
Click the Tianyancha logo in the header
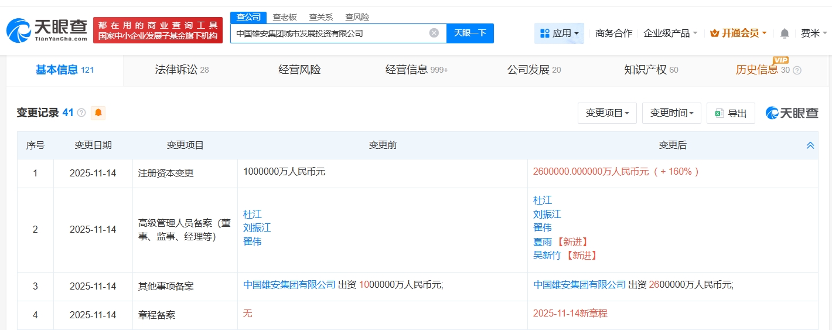(47, 30)
